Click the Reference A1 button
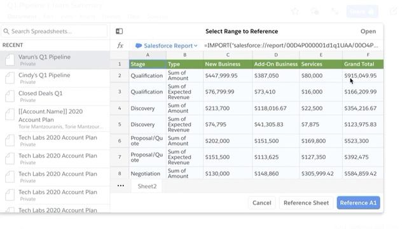 tap(358, 203)
